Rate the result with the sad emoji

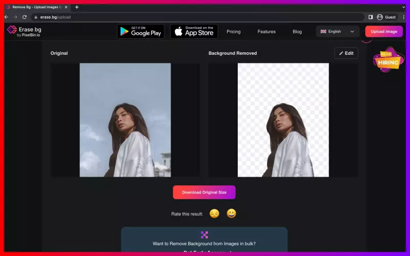click(214, 214)
